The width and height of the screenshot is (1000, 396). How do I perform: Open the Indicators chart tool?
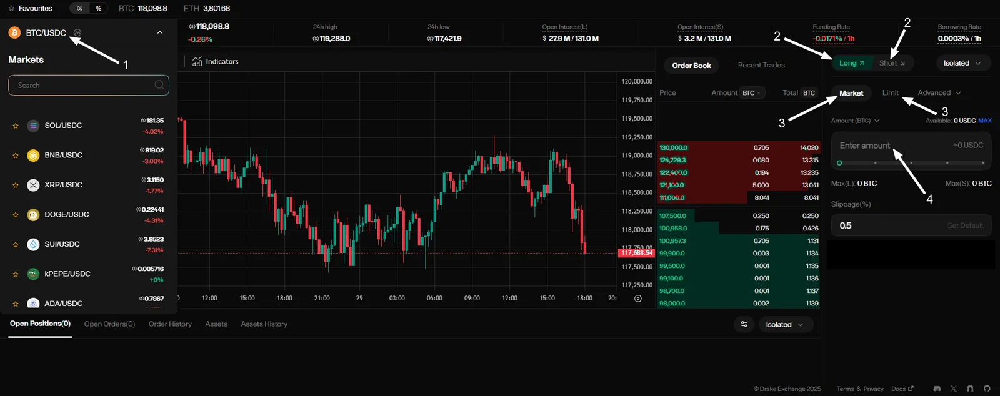click(216, 61)
